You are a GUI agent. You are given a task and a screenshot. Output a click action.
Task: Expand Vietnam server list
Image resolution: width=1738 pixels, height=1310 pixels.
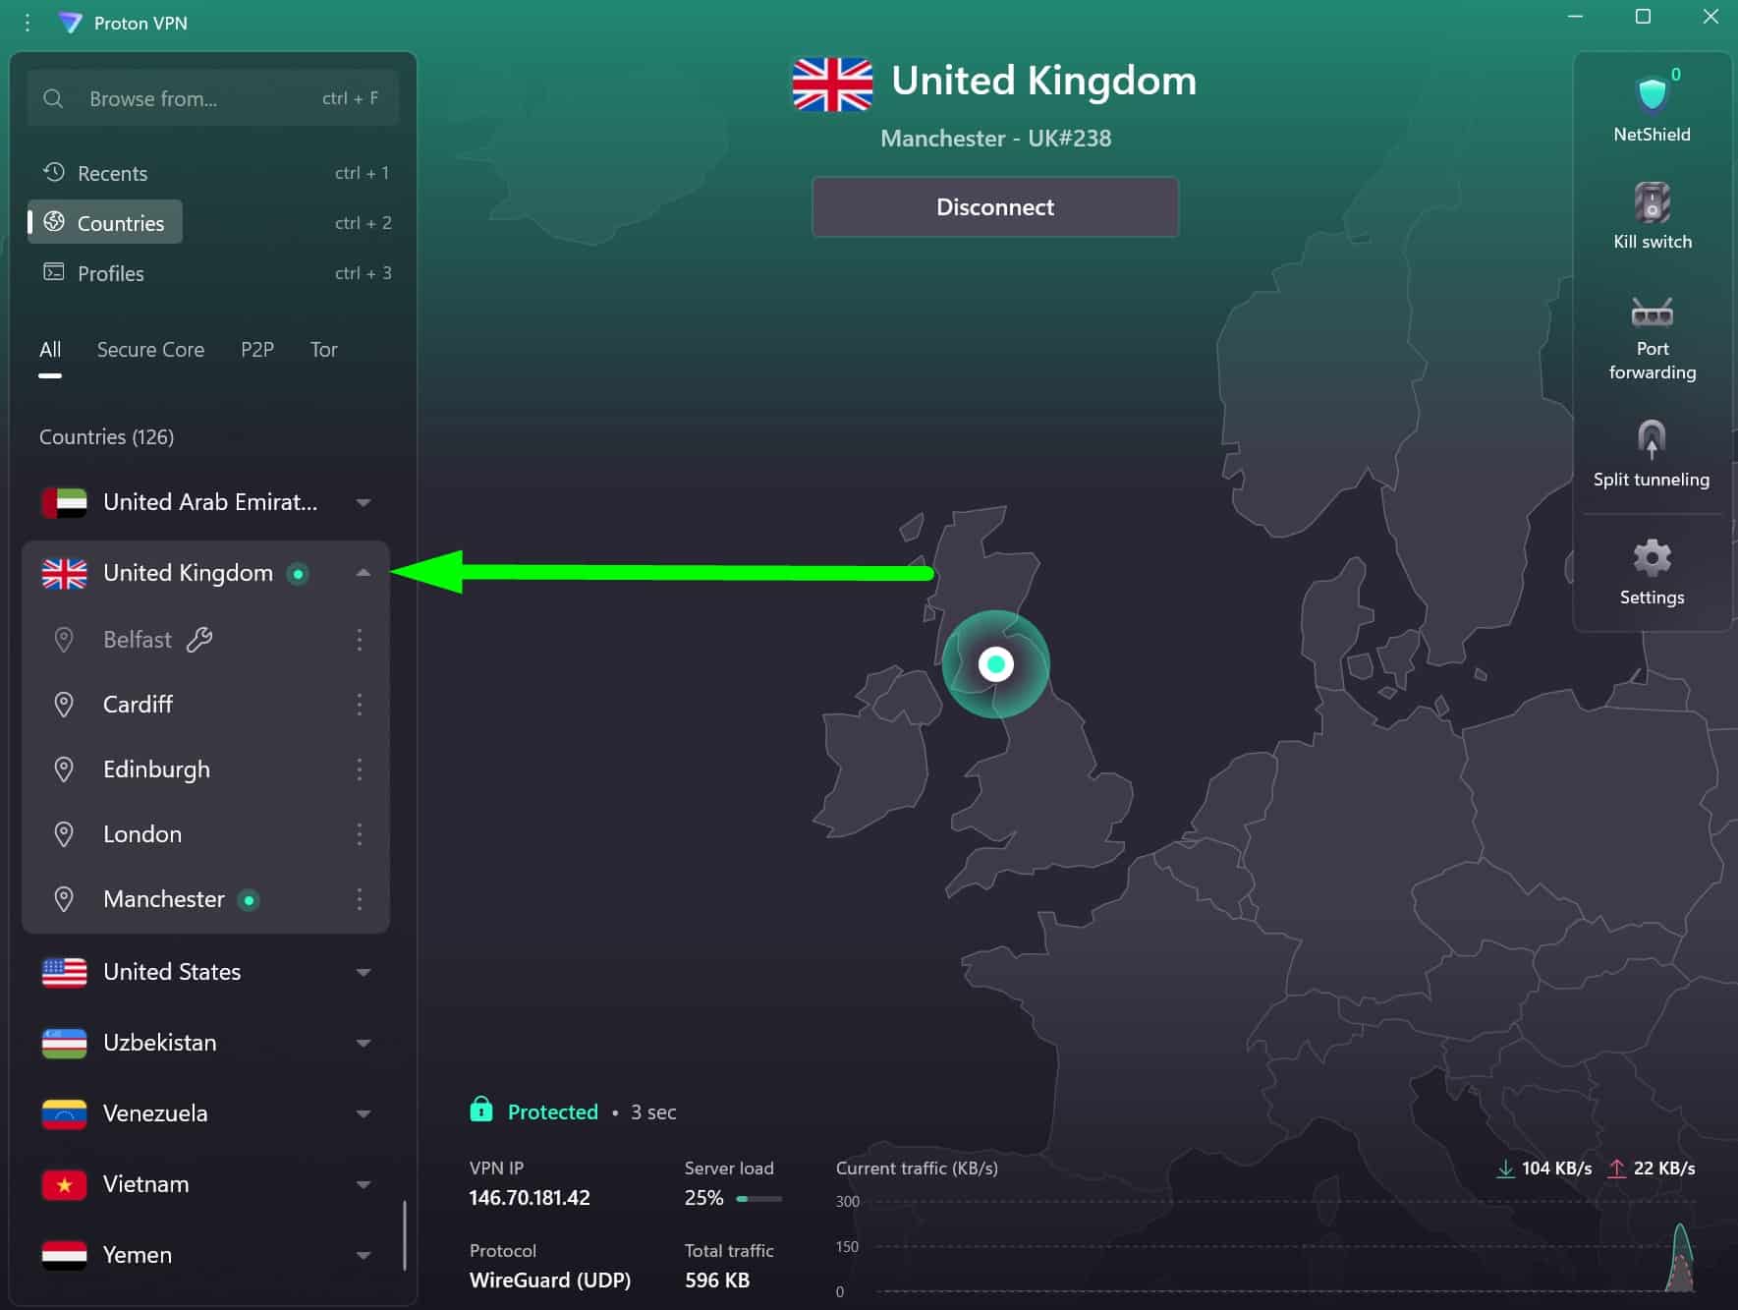pos(364,1184)
